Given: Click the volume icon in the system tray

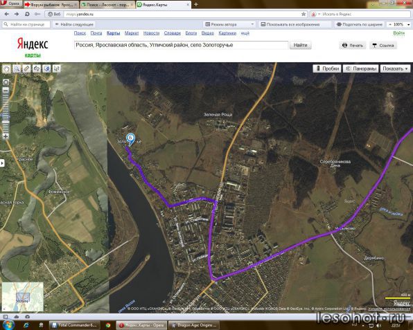Looking at the screenshot, I should pos(379,326).
